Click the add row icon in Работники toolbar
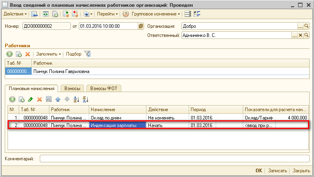The width and height of the screenshot is (314, 177). (9, 54)
